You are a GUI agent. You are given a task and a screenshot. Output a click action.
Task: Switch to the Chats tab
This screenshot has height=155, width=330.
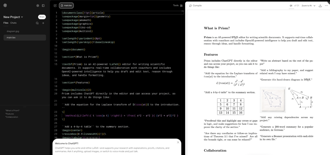click(x=13, y=23)
